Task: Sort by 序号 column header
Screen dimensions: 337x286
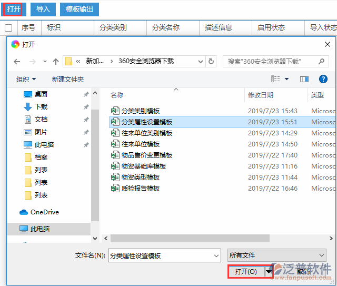Action: point(28,27)
